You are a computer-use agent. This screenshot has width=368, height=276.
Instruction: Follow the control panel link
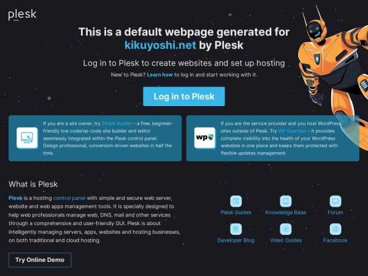coord(69,198)
